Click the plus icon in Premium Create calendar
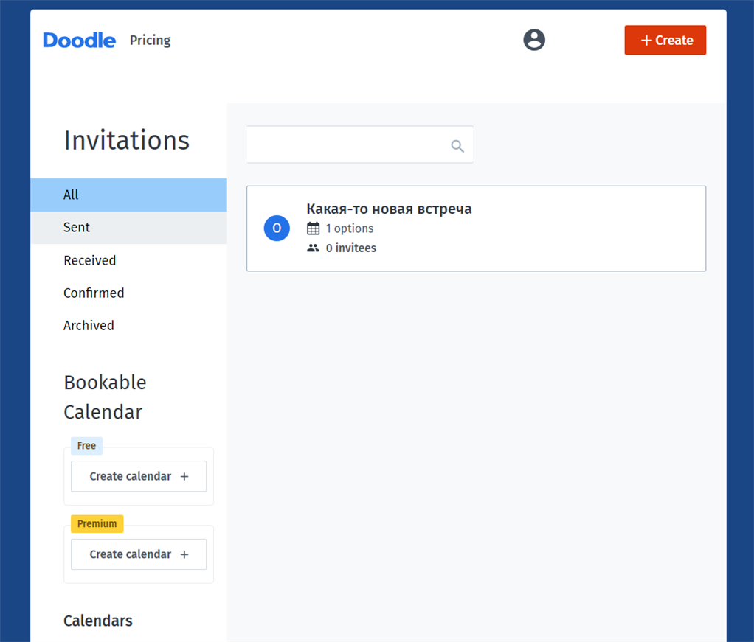Screen dimensions: 754x642 184,554
